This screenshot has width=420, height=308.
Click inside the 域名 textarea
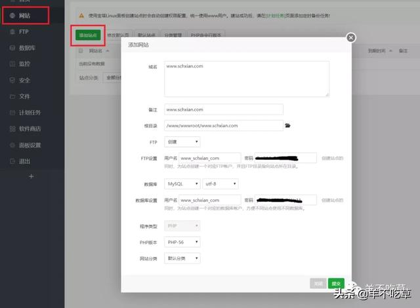click(x=247, y=79)
